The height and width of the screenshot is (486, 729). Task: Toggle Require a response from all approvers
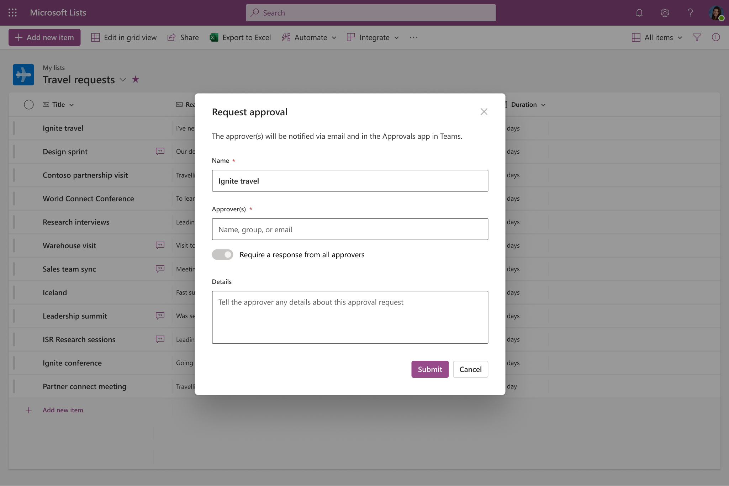(x=222, y=254)
